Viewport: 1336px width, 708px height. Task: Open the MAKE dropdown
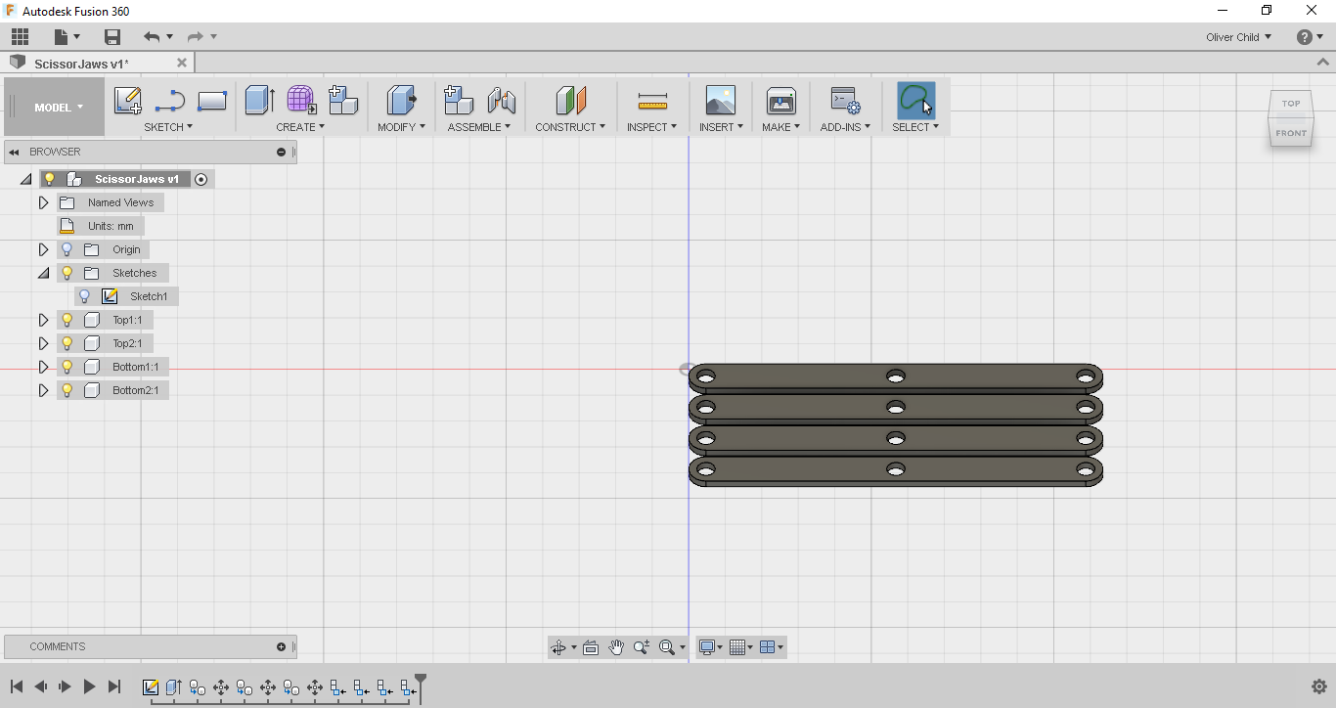(781, 127)
